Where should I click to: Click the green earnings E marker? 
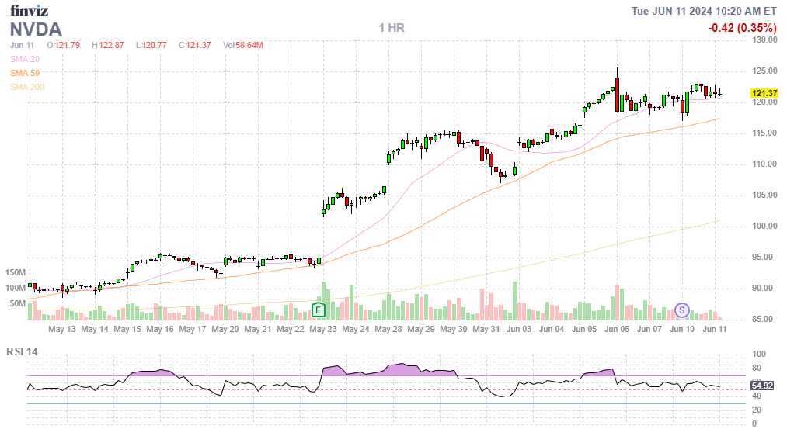(x=318, y=310)
